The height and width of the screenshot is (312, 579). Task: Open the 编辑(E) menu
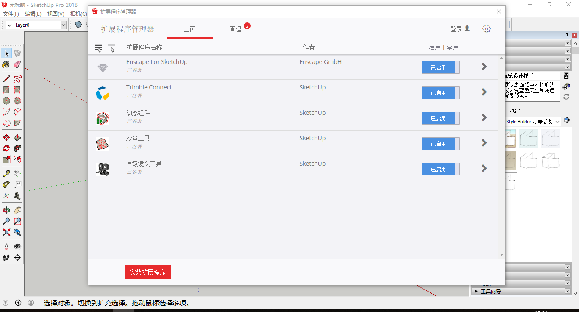pyautogui.click(x=33, y=14)
